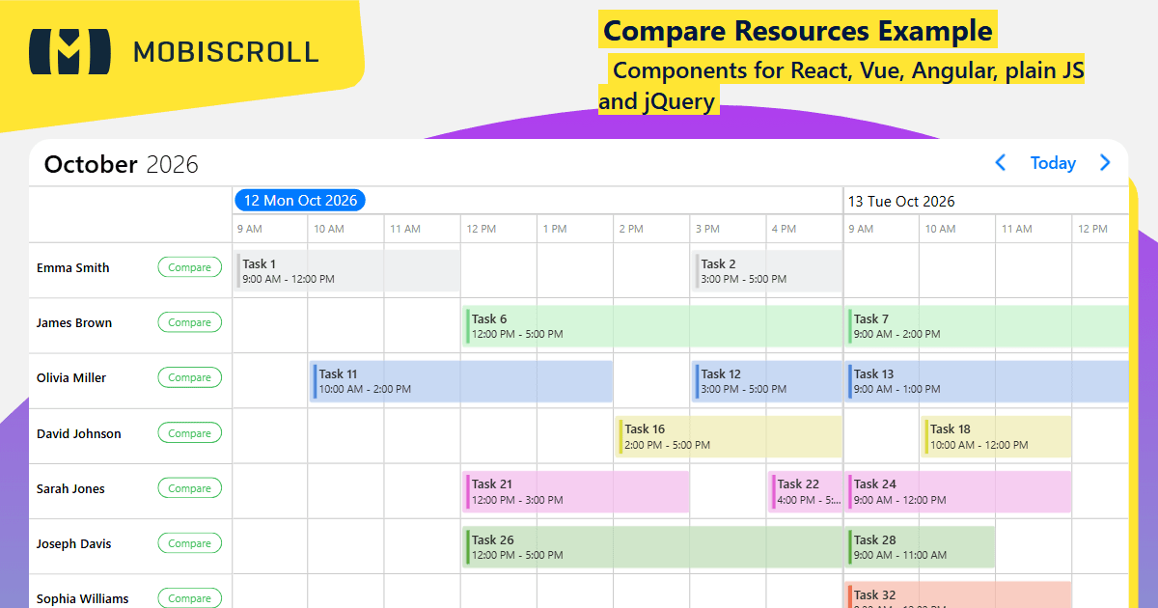Compare James Brown resource

(x=190, y=322)
